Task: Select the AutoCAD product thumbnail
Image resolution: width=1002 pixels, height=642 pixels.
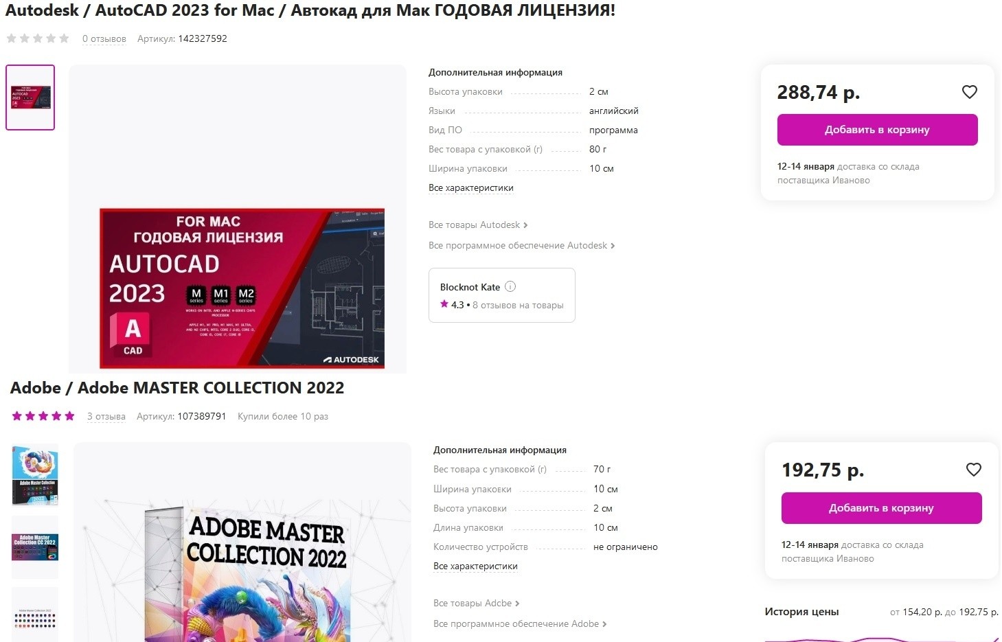Action: (30, 98)
